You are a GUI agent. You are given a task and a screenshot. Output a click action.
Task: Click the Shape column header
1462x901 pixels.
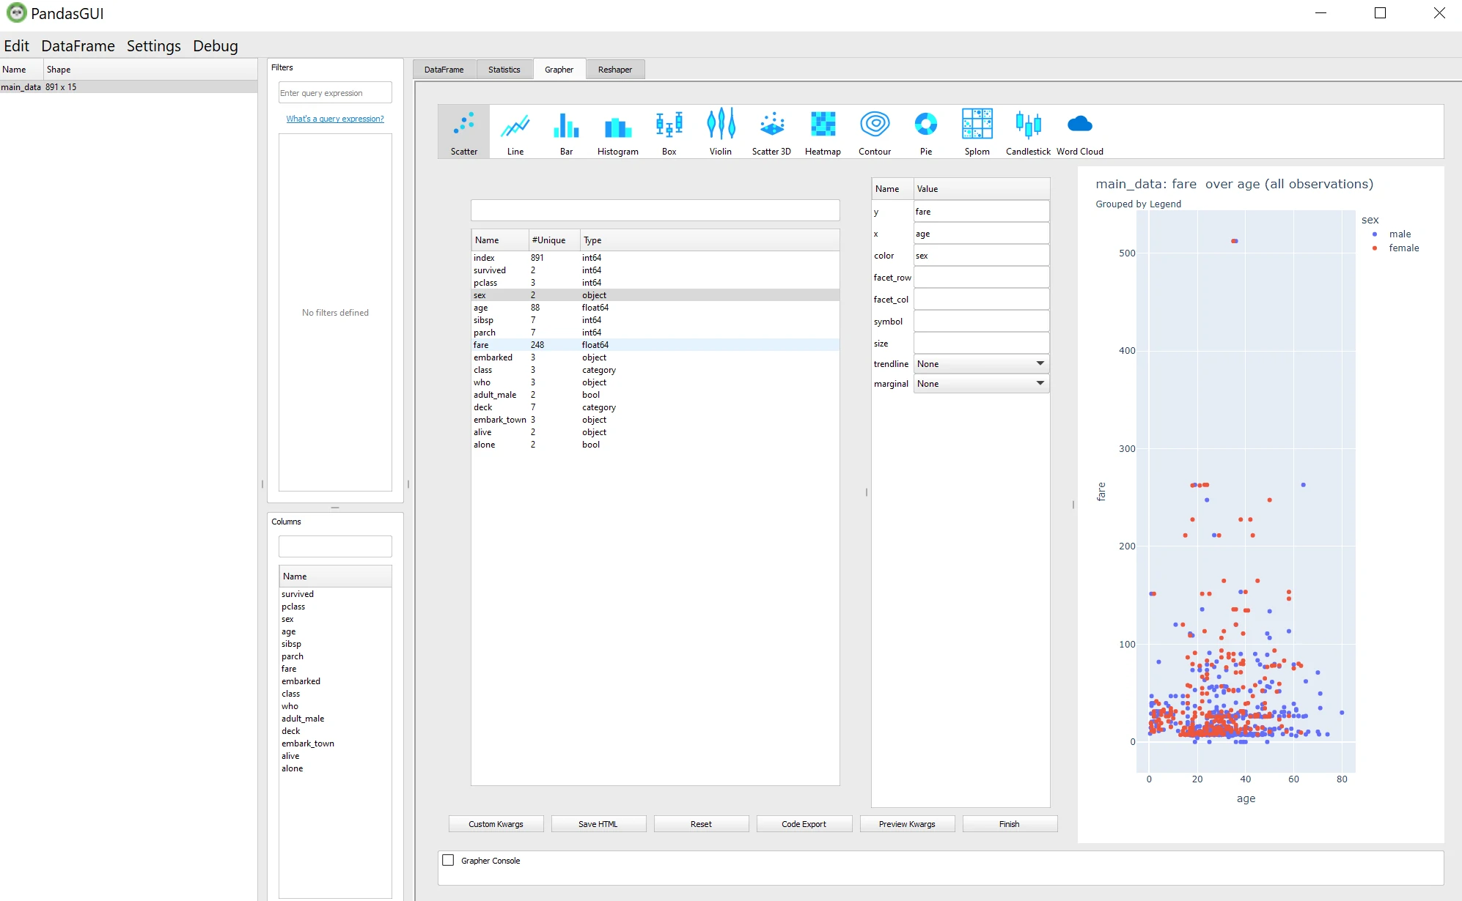pyautogui.click(x=150, y=70)
